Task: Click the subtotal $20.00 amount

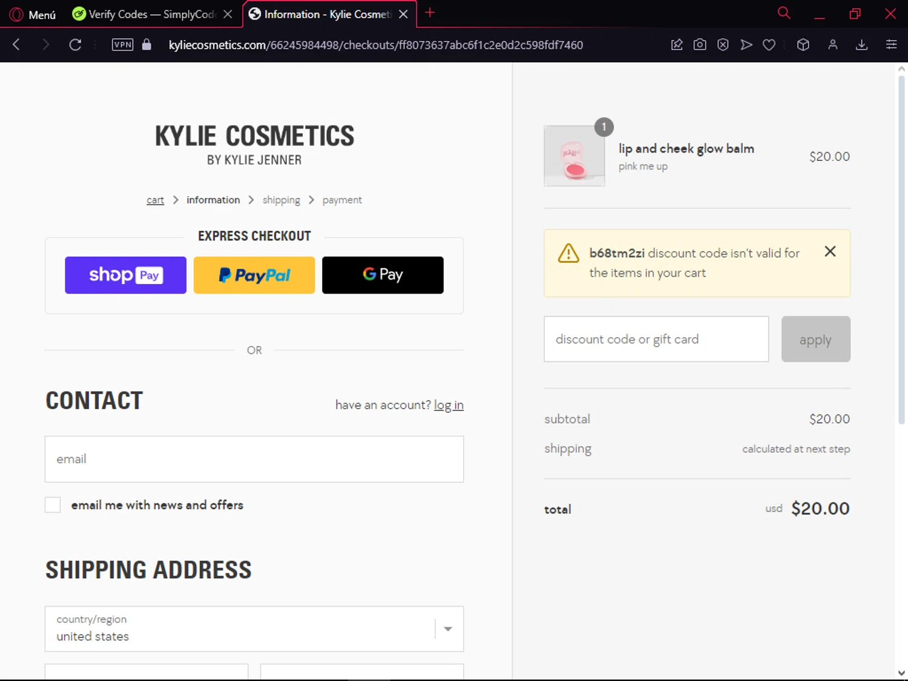Action: [829, 419]
